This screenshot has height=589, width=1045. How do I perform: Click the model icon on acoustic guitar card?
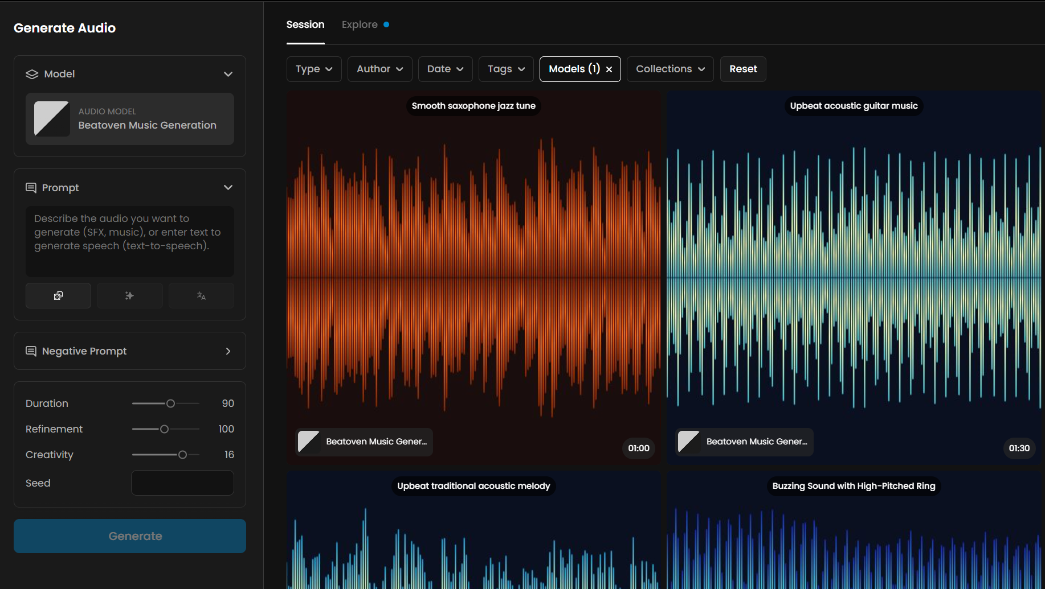pos(689,442)
